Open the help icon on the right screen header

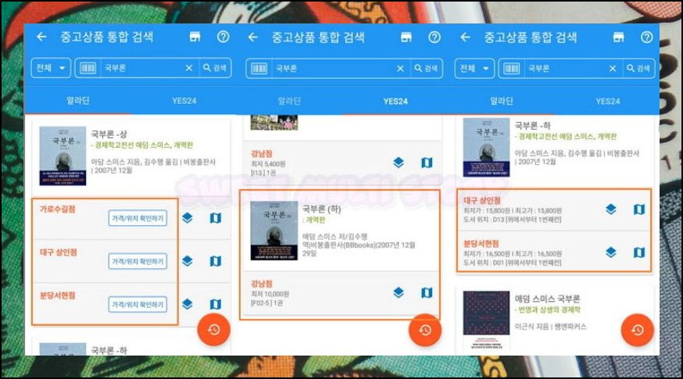pyautogui.click(x=647, y=38)
